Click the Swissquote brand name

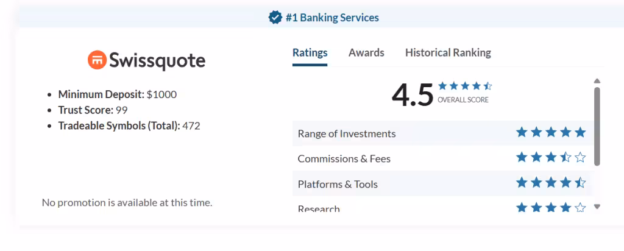(157, 61)
